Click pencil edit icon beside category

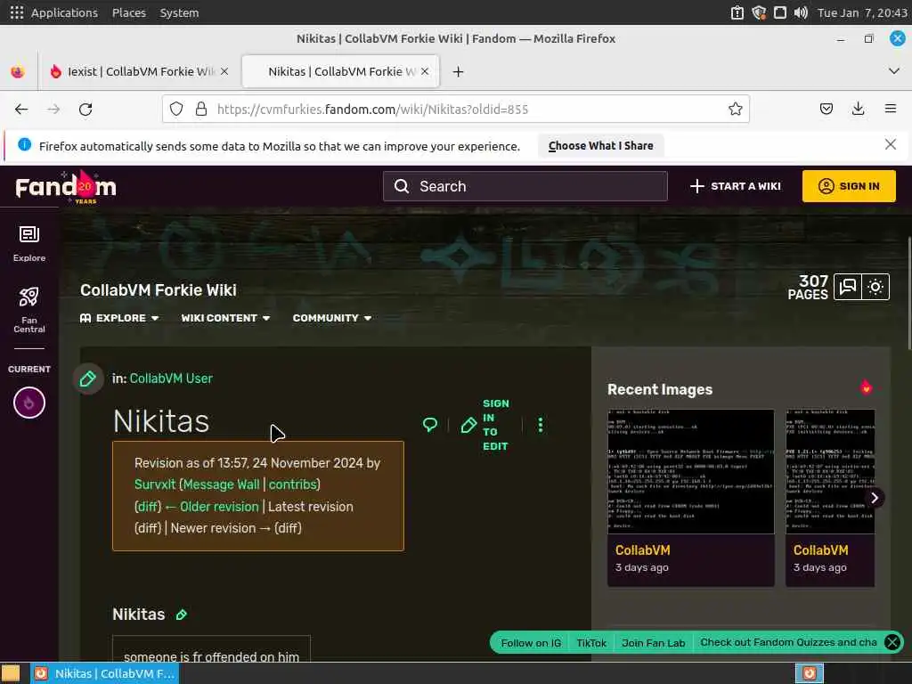pos(88,379)
